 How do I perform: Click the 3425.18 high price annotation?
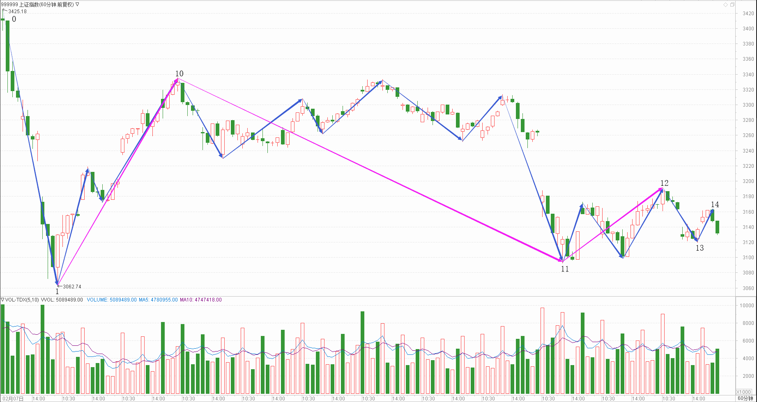click(x=17, y=11)
